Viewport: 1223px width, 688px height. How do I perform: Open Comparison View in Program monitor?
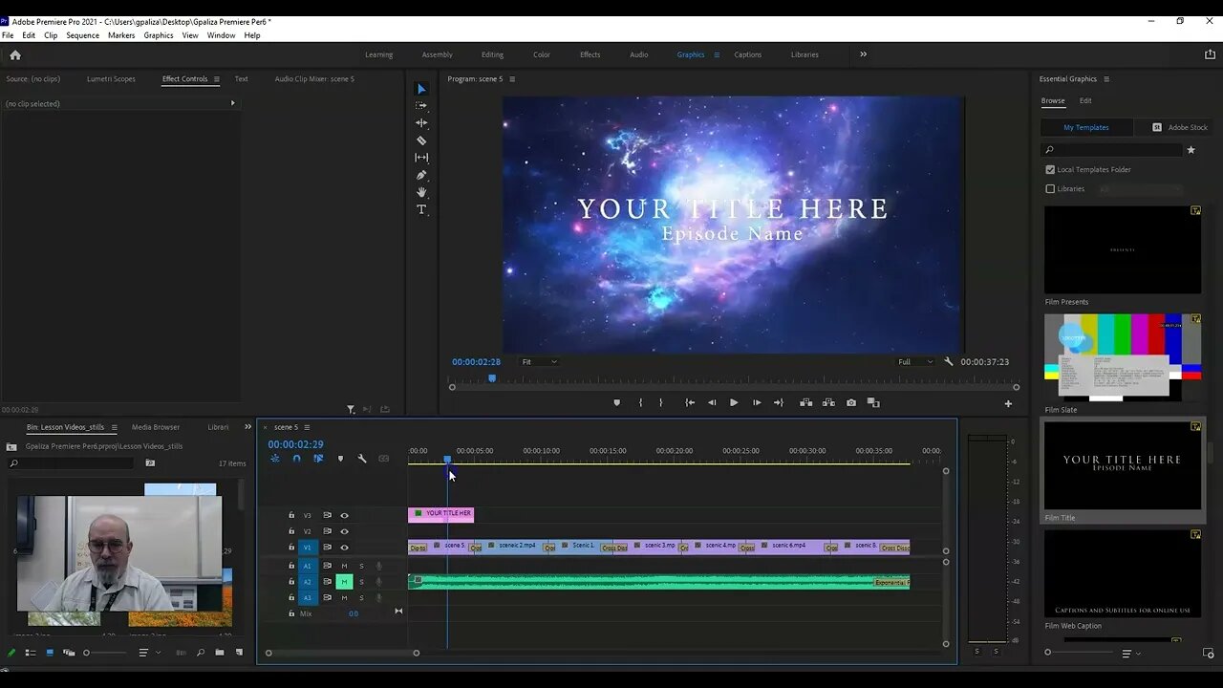point(873,402)
